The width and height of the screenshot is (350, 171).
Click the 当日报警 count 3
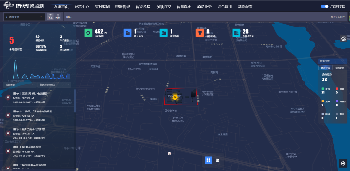click(x=61, y=37)
